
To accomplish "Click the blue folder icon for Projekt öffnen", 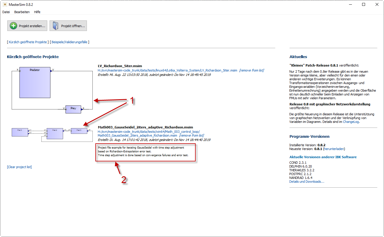I will [55, 26].
